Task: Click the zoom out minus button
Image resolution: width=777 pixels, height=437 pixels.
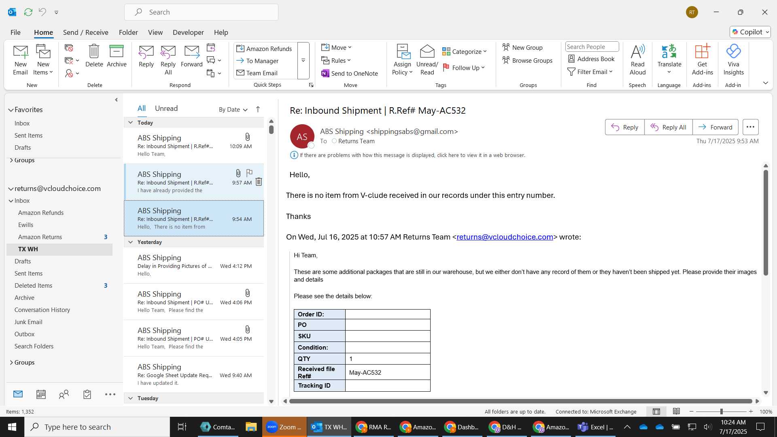Action: [x=691, y=412]
